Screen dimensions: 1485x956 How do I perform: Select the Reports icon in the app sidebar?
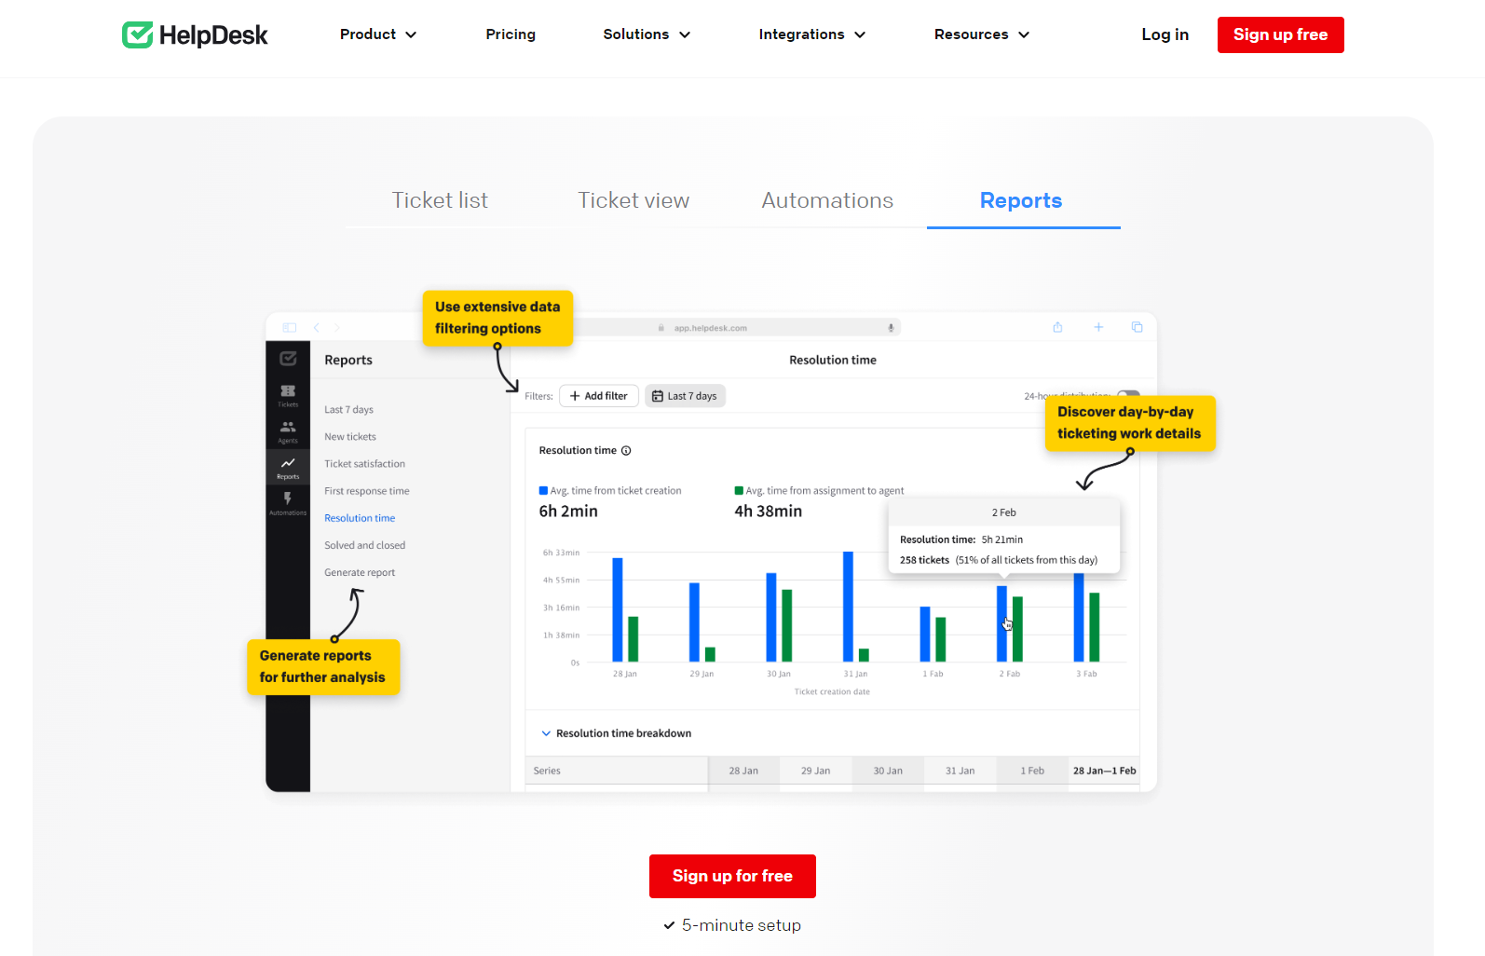click(288, 467)
